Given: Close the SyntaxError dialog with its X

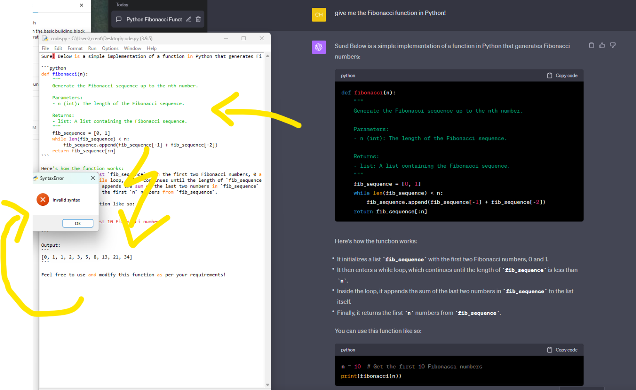Looking at the screenshot, I should coord(93,178).
